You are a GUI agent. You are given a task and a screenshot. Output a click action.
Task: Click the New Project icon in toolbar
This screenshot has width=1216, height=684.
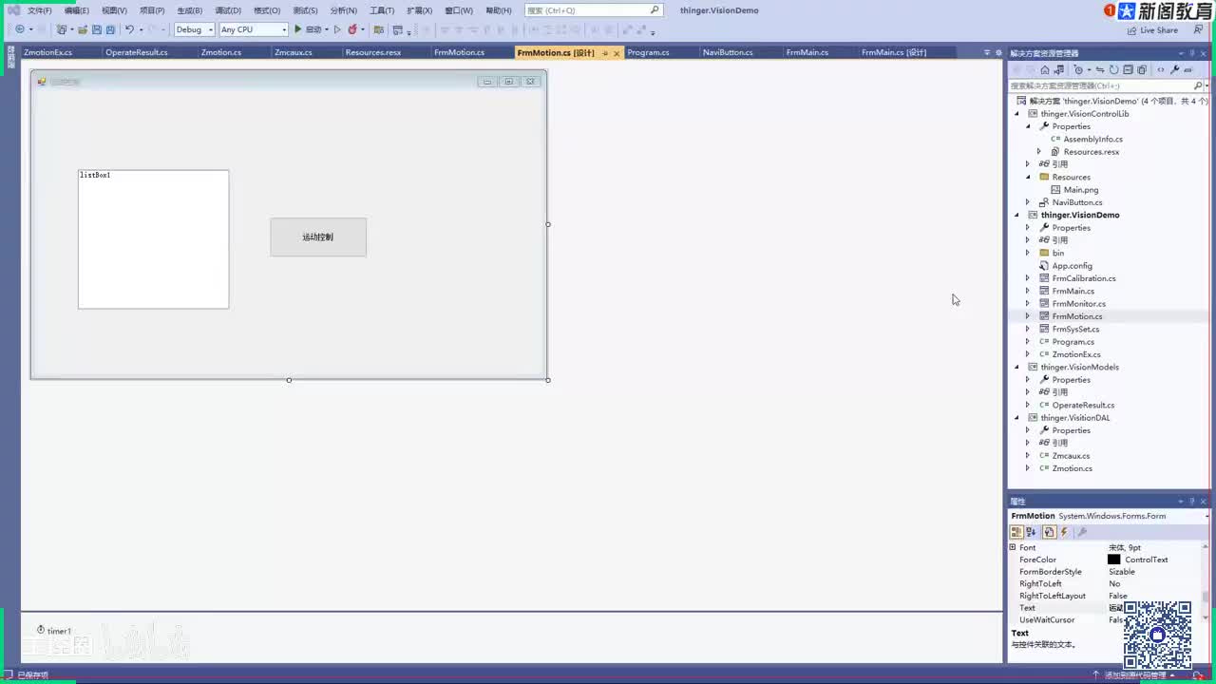pyautogui.click(x=62, y=29)
